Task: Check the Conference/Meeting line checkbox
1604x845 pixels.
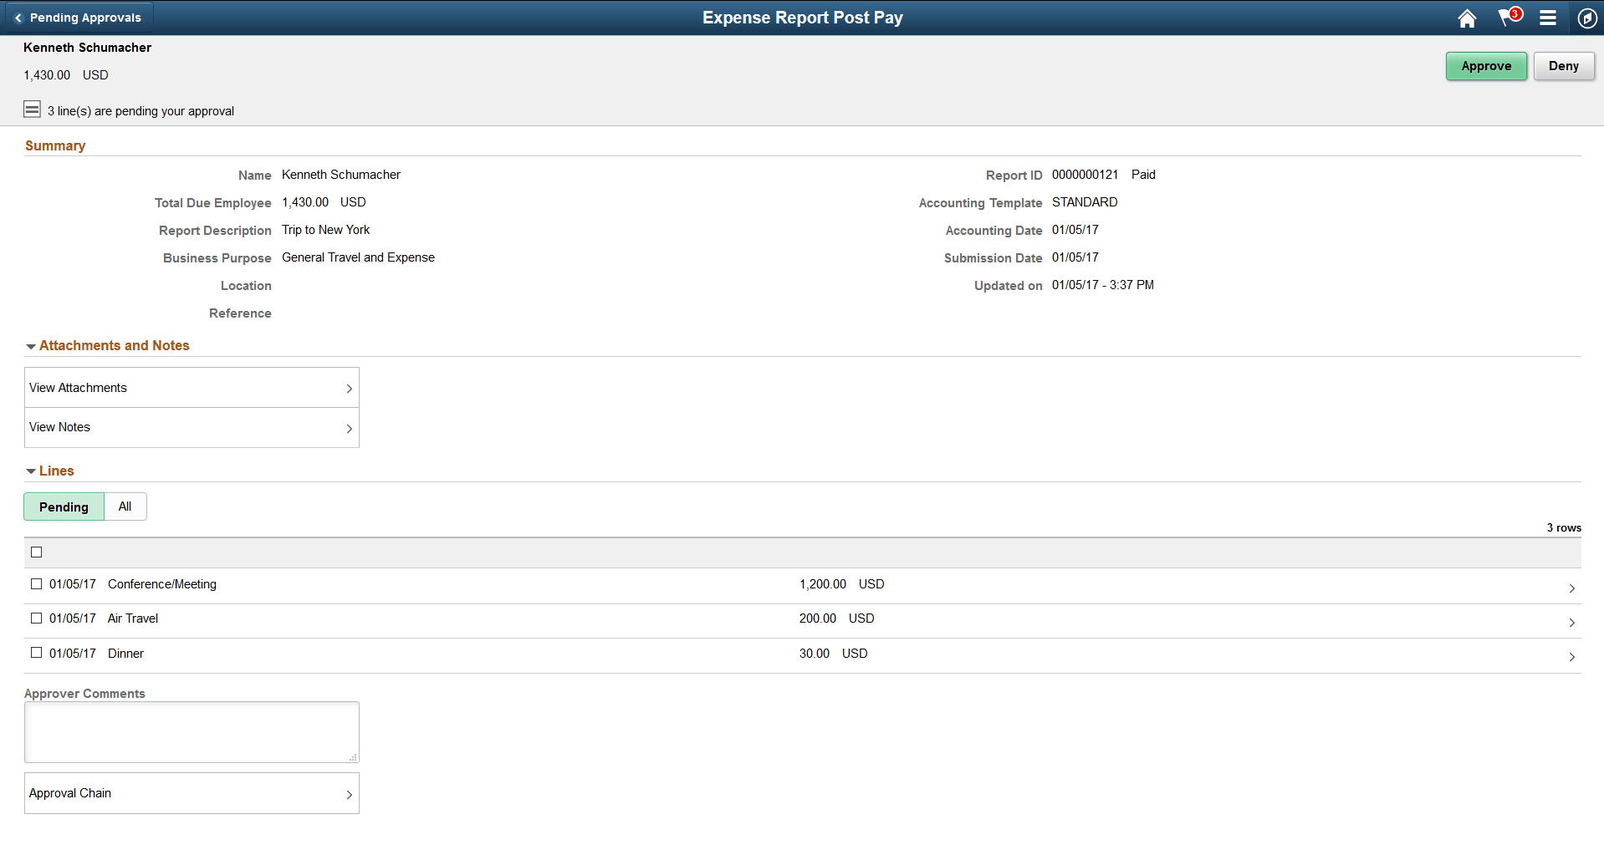Action: 36,583
